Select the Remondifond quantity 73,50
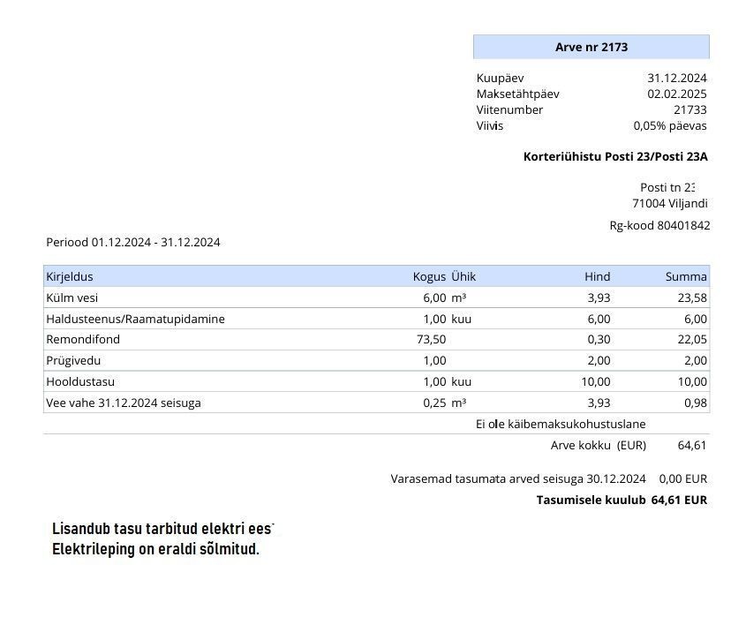Viewport: 746px width, 625px height. point(431,339)
